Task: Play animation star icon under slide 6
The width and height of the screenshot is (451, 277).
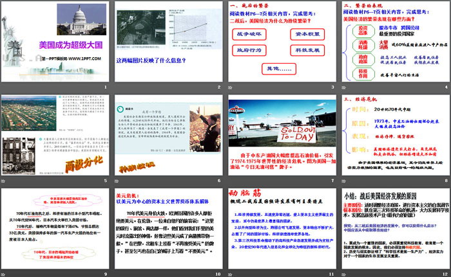Action: tap(117, 181)
